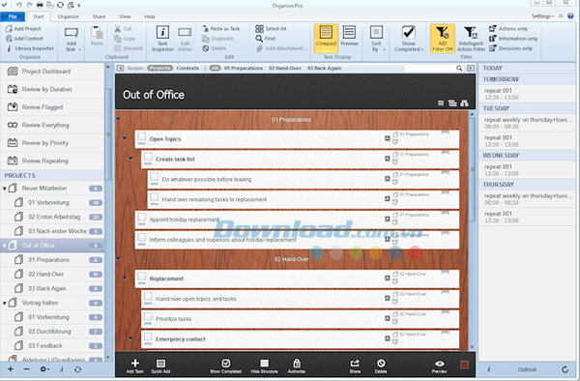580x381 pixels.
Task: Open the Task Inspector
Action: point(162,39)
